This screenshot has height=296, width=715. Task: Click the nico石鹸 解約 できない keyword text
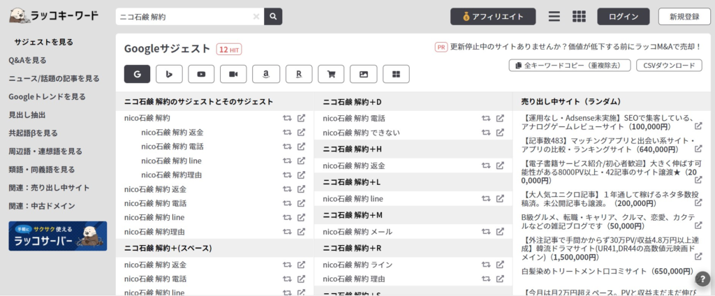[x=361, y=133]
